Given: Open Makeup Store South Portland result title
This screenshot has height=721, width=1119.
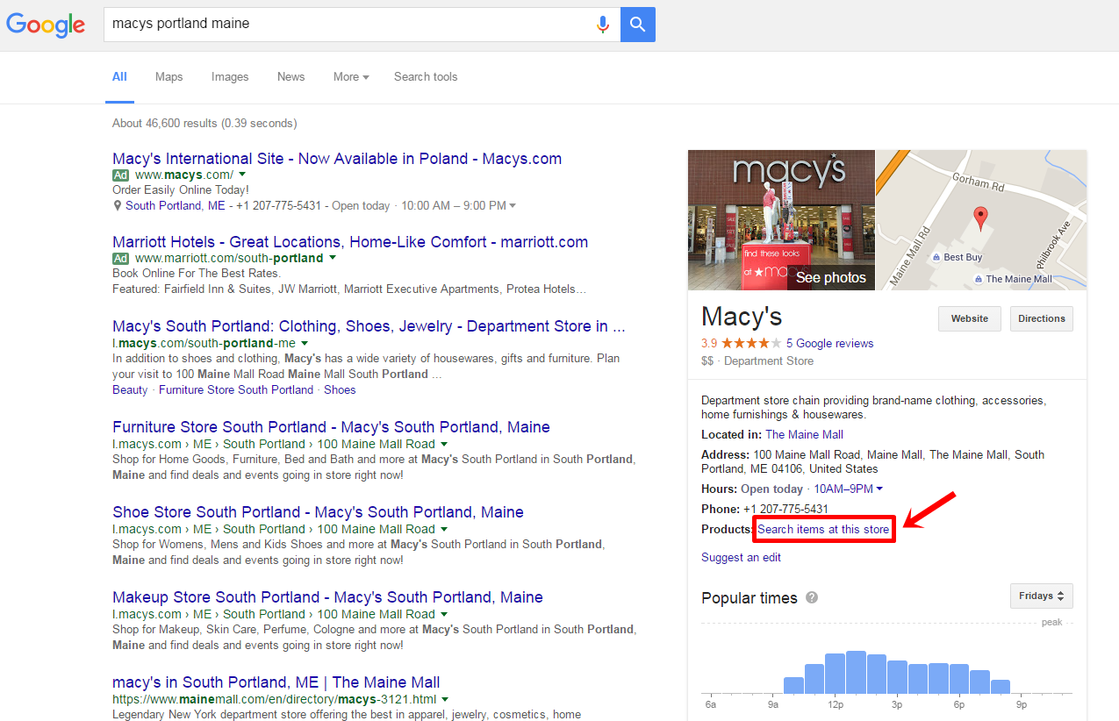Looking at the screenshot, I should tap(327, 597).
